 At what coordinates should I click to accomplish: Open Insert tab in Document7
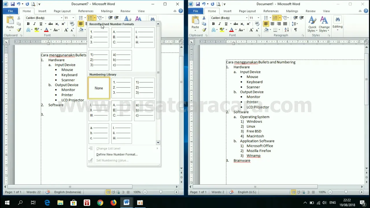pyautogui.click(x=42, y=11)
